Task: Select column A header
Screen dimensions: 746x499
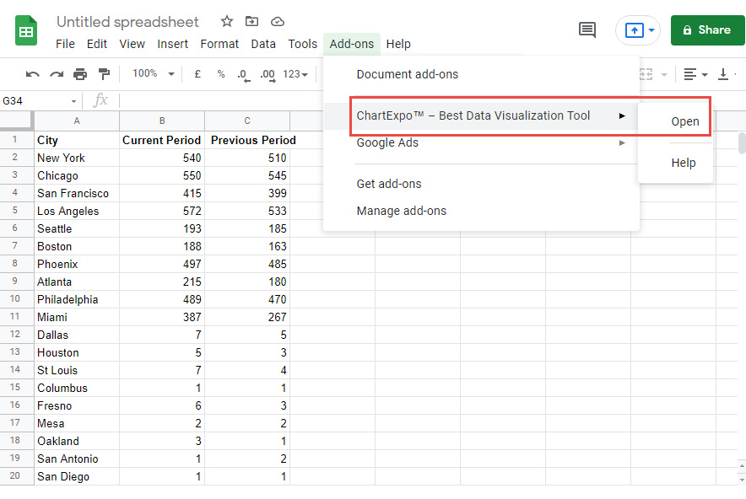Action: [x=77, y=121]
